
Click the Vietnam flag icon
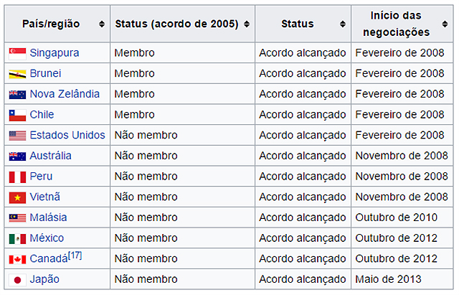point(17,197)
